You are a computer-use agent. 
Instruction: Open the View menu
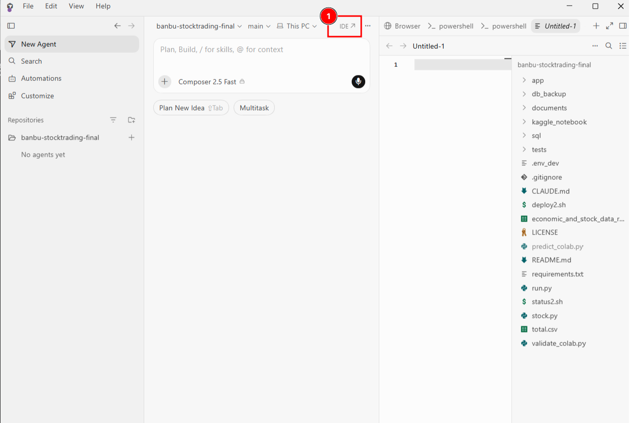tap(76, 6)
